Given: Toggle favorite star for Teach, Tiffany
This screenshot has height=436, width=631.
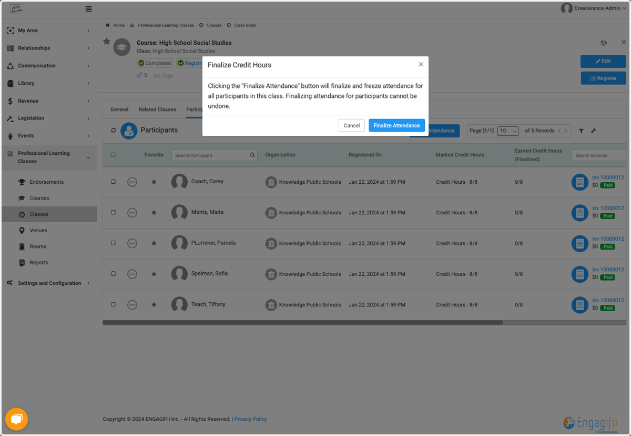Looking at the screenshot, I should [x=154, y=304].
